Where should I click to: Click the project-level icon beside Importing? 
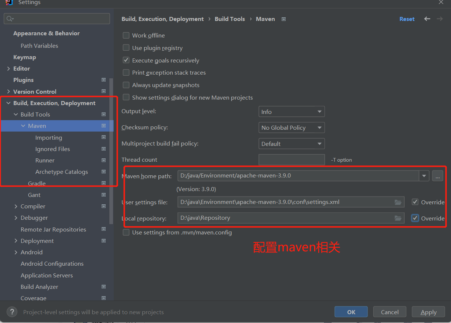pyautogui.click(x=103, y=137)
